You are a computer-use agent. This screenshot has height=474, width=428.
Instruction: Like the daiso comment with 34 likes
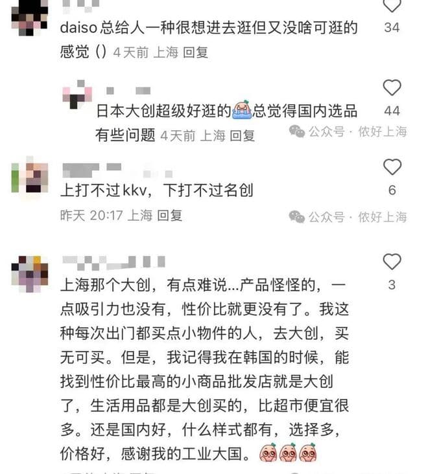coord(392,5)
